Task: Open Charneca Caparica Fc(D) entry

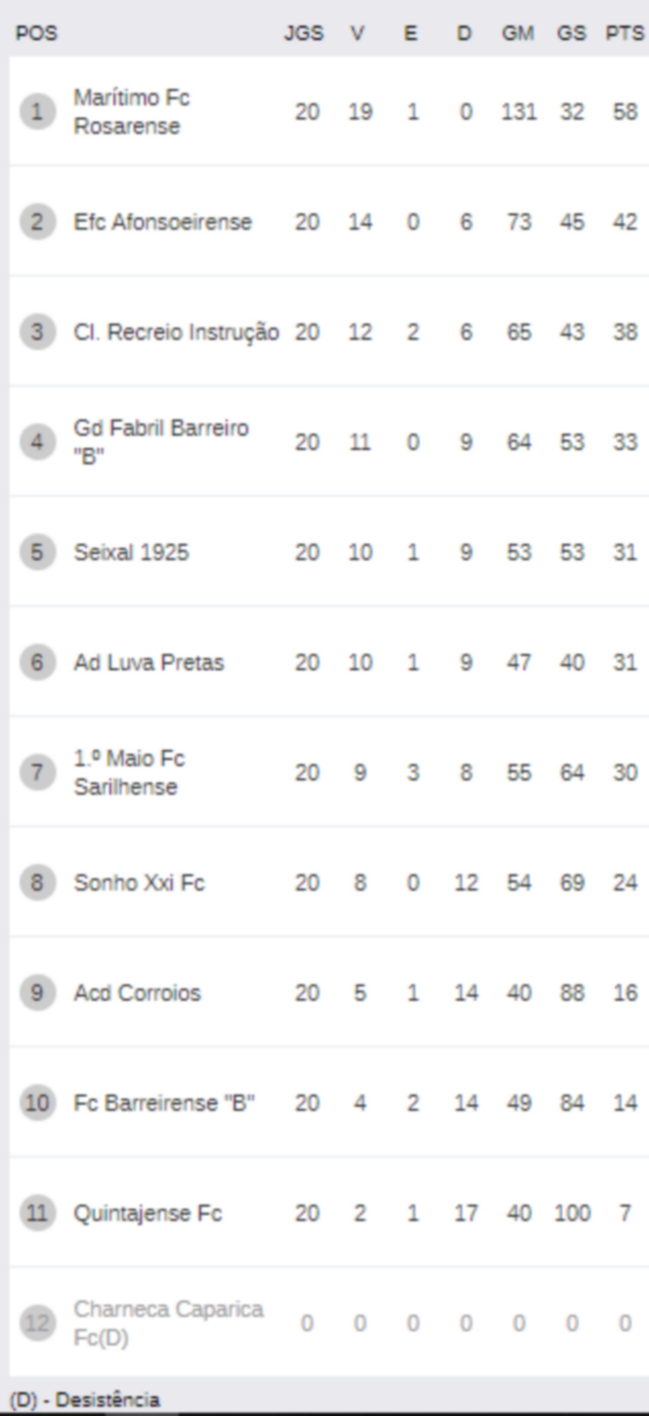Action: (x=168, y=1323)
